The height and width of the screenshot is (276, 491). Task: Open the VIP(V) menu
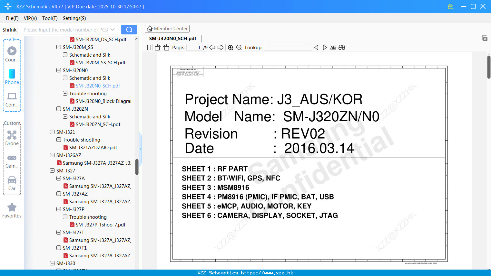(x=30, y=18)
